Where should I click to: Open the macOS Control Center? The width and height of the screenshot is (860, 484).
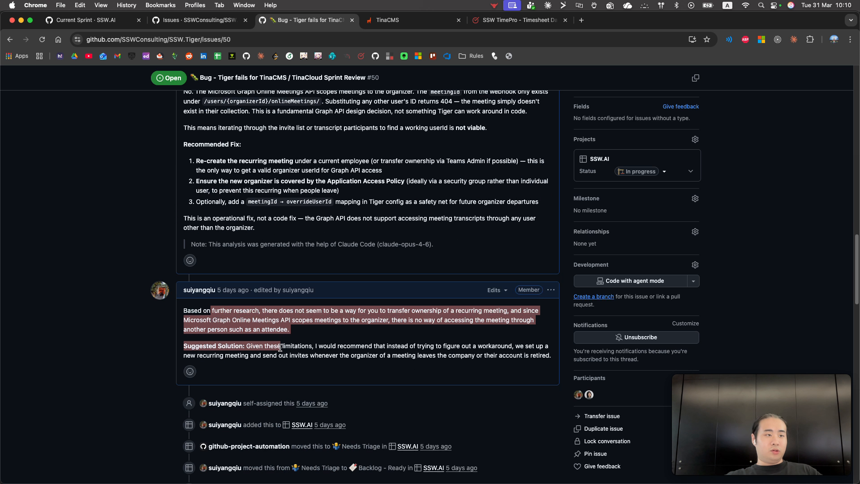point(774,5)
